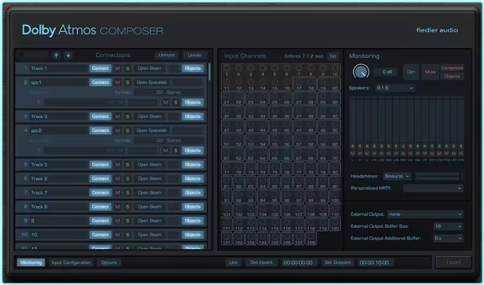Click input channel 5 knob
This screenshot has height=285, width=484.
coord(274,68)
